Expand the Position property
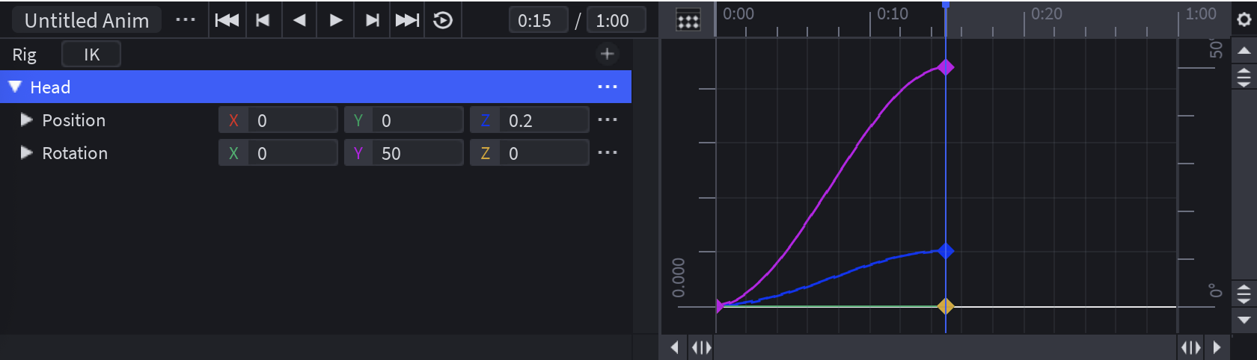 (27, 120)
